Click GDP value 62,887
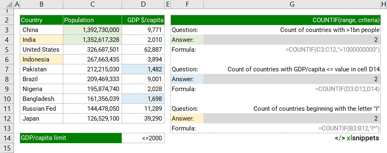Screen dimensions: 387x153 point(143,50)
